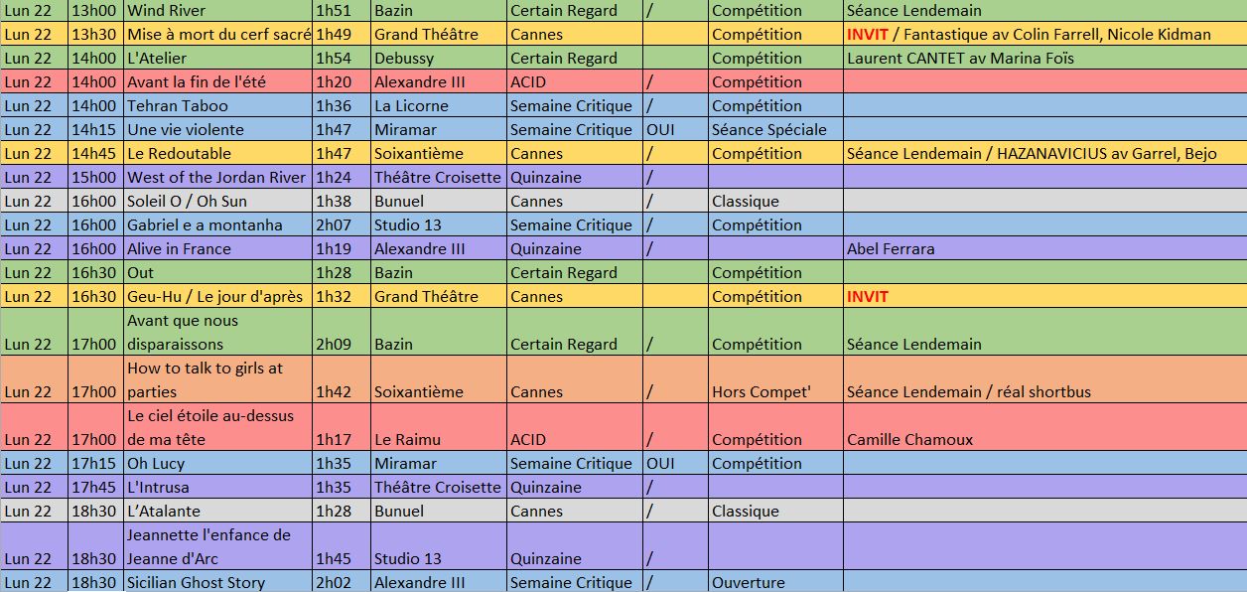Click the 'Sicilian Ghost Story' title cell
Screen dimensions: 1247x592
197,583
